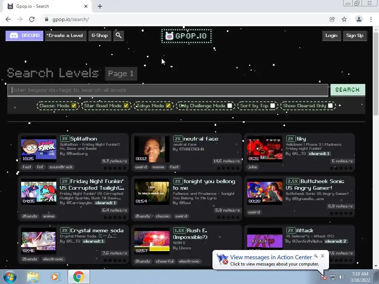
Task: Open Windows Explorer from taskbar
Action: tap(33, 277)
